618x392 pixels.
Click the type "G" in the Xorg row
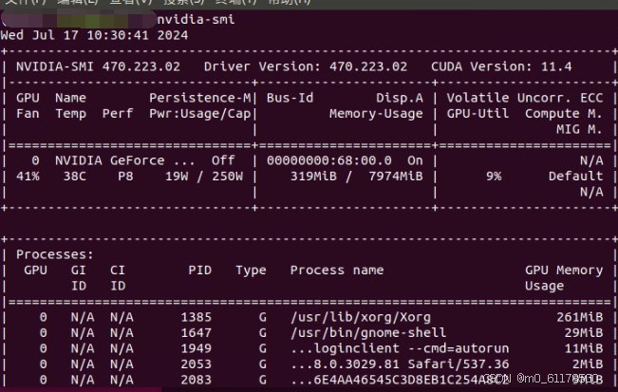pos(263,317)
